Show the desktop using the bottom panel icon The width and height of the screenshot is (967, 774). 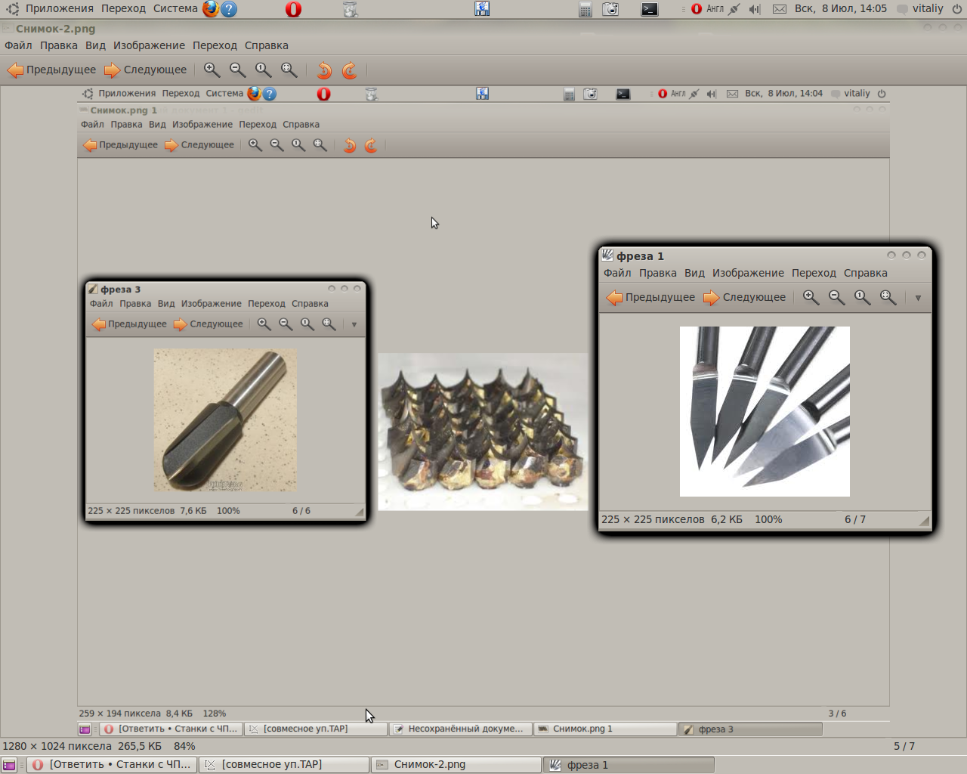coord(9,765)
